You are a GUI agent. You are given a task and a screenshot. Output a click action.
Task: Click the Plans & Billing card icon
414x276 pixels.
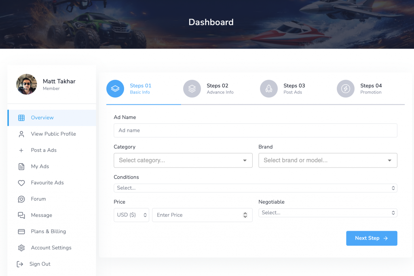(21, 231)
